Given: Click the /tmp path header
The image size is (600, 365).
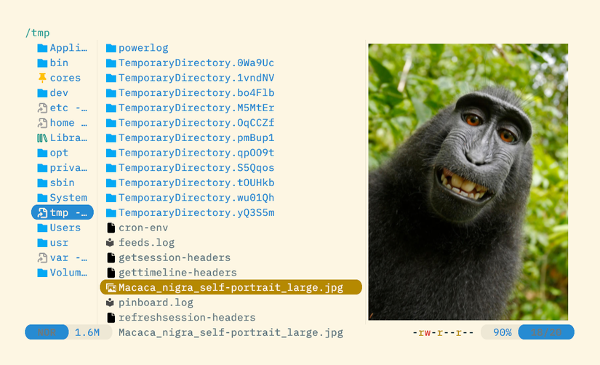Looking at the screenshot, I should (38, 33).
